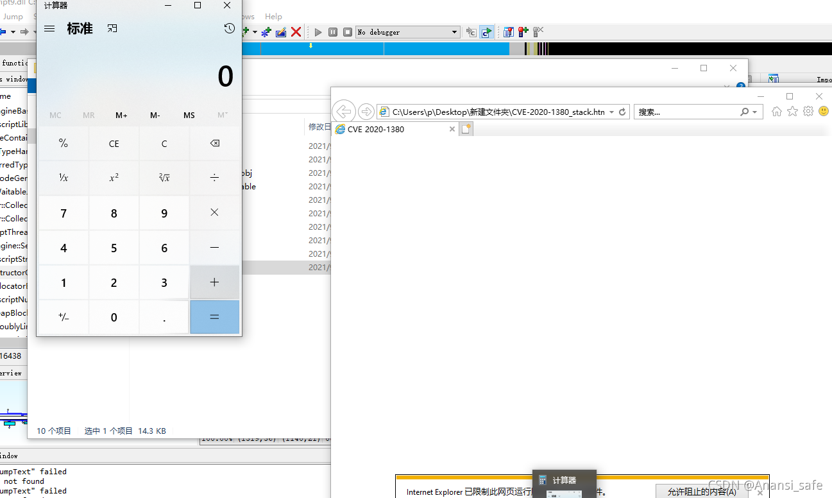Click the add breakpoint icon in IDA toolbar
The width and height of the screenshot is (832, 498).
tap(523, 31)
